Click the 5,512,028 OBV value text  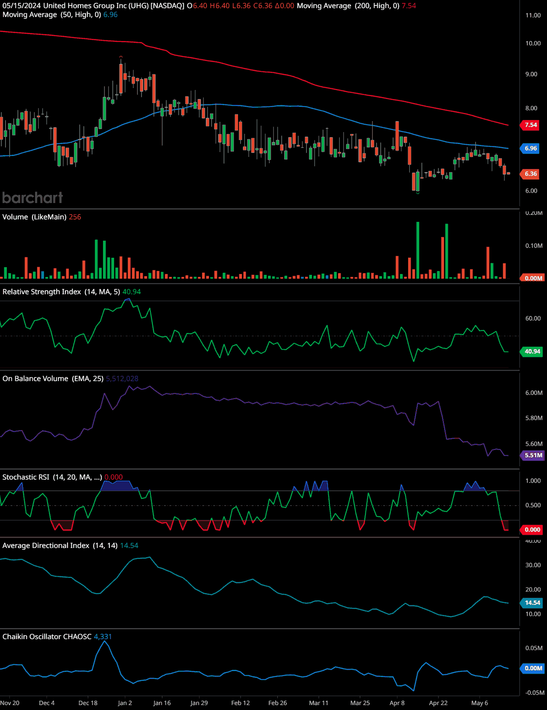[x=122, y=379]
